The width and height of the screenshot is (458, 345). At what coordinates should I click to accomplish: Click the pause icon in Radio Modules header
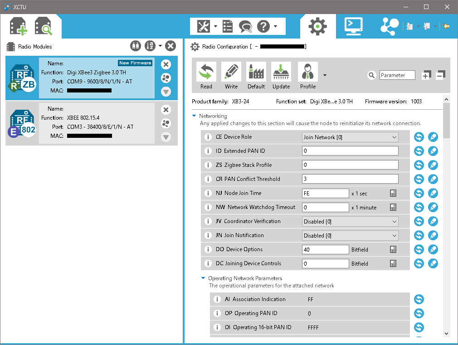[136, 46]
